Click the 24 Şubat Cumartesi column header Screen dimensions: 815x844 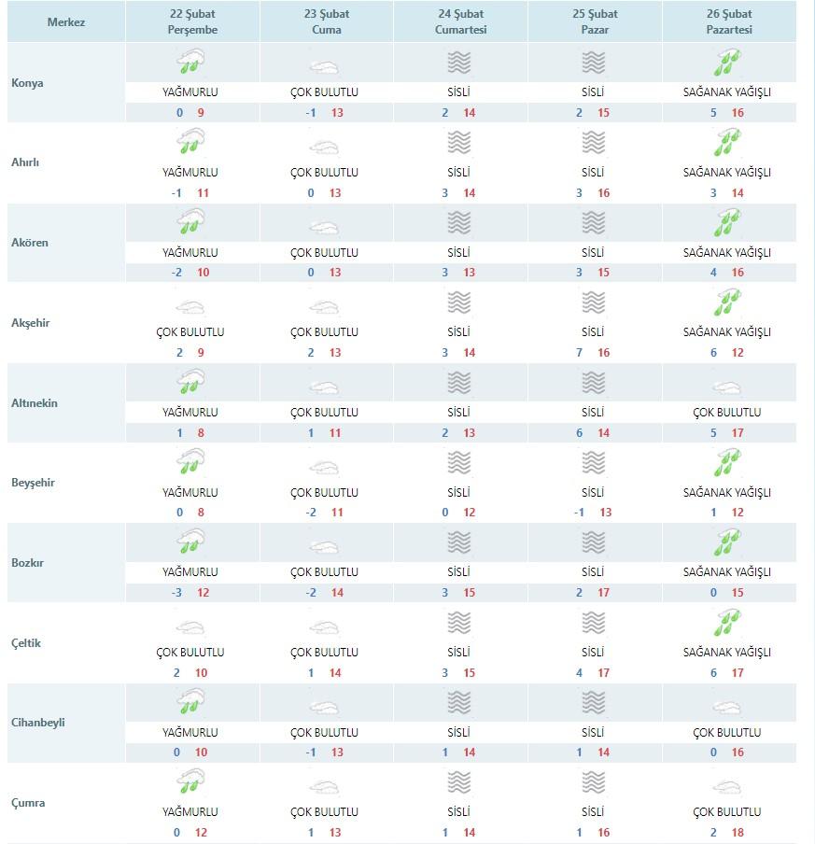pyautogui.click(x=461, y=21)
